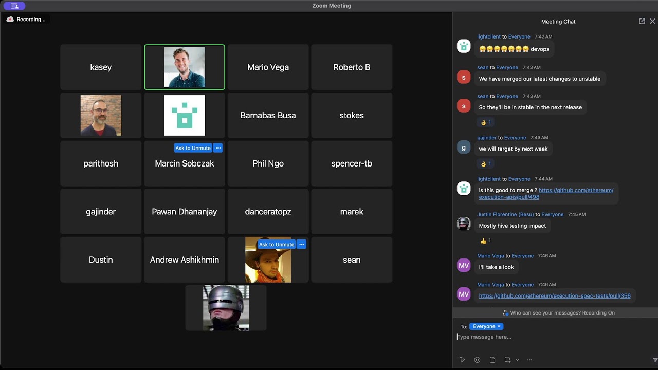Click message 'I'll take a look'

497,267
